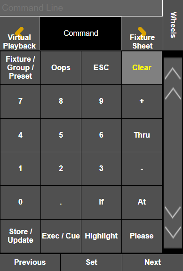Click the Oops undo key
This screenshot has height=271, width=183.
(x=61, y=68)
